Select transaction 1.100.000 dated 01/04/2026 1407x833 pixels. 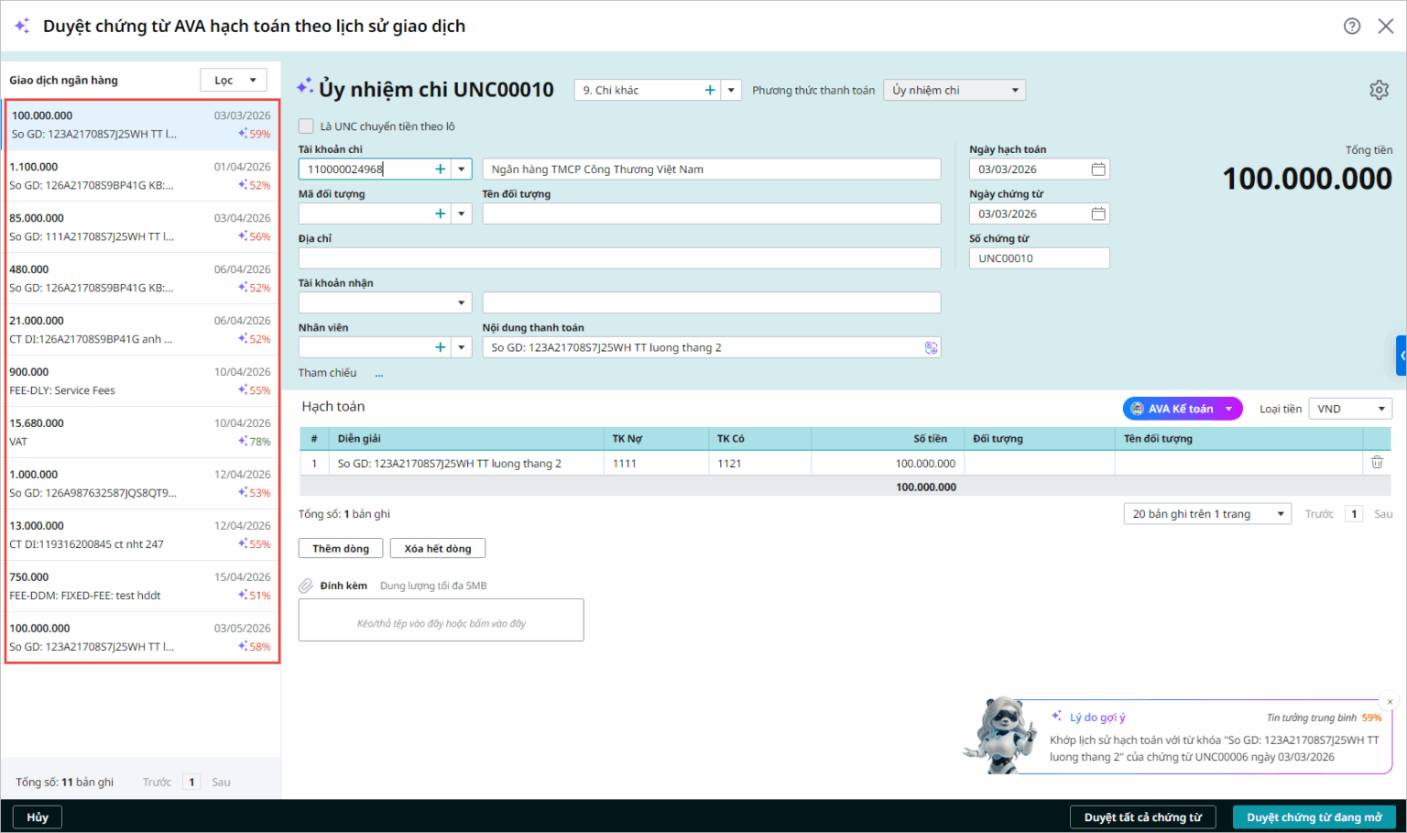click(x=141, y=176)
